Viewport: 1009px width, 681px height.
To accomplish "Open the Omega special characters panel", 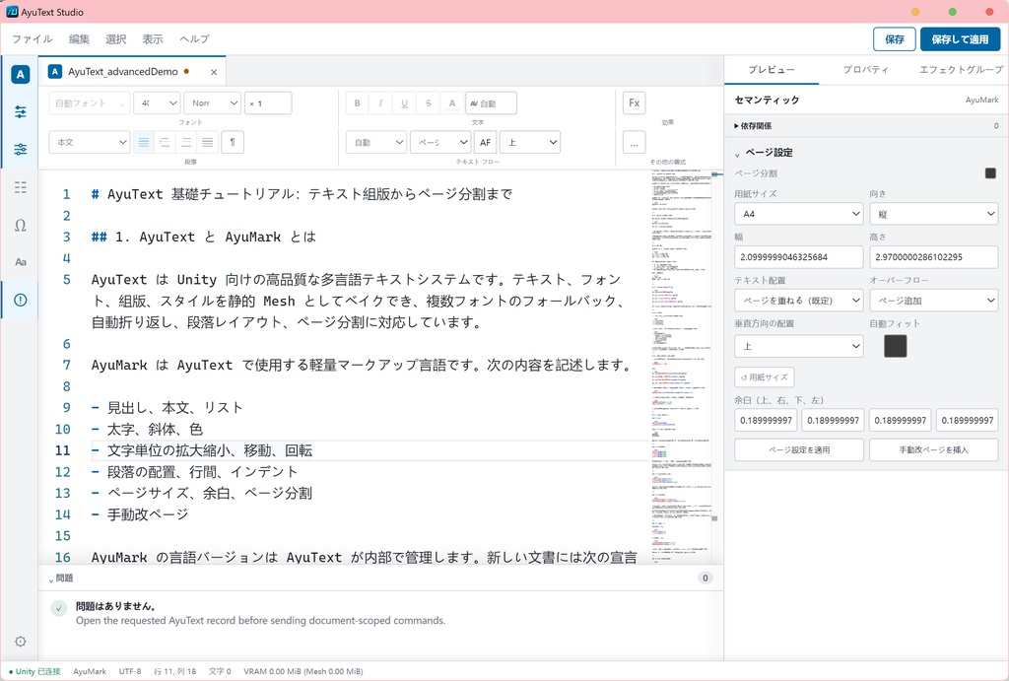I will point(21,225).
